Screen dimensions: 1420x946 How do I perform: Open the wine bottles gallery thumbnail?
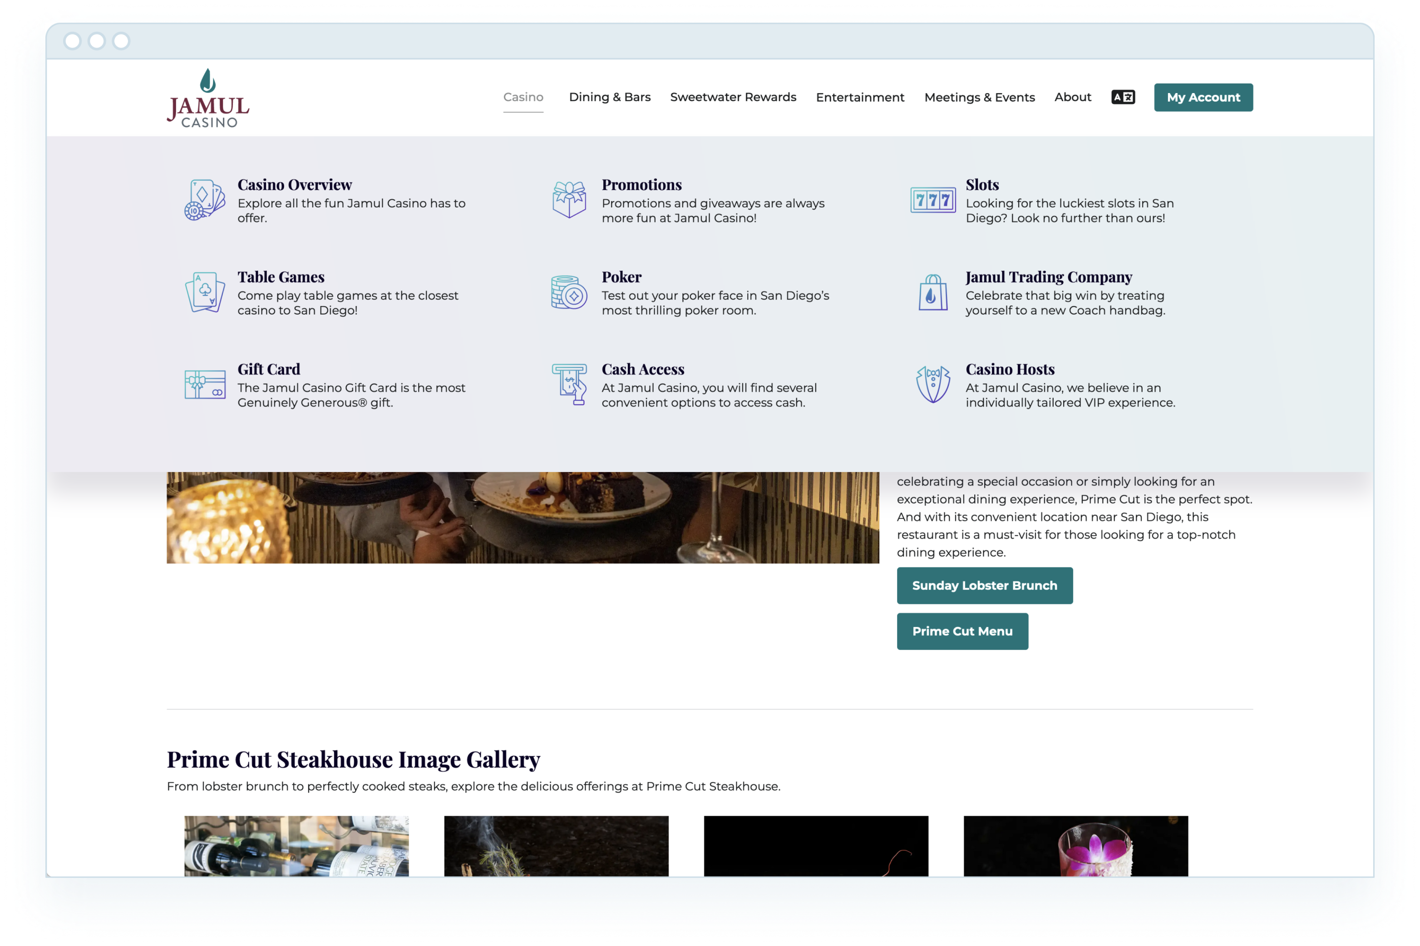(x=296, y=846)
